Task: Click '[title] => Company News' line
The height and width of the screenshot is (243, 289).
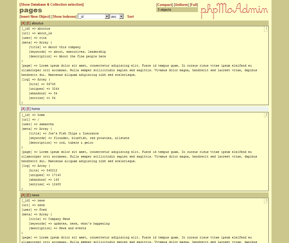Action: [49, 219]
